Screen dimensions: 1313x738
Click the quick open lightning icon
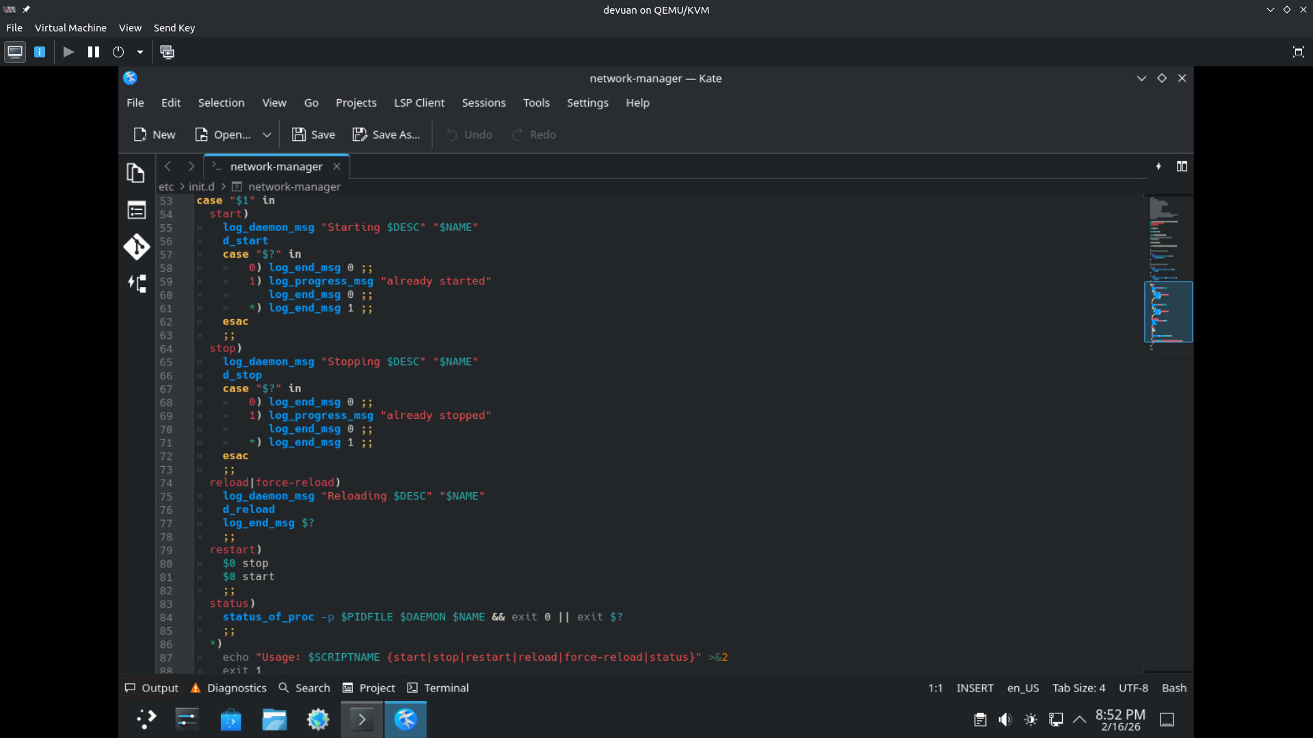pos(1158,167)
